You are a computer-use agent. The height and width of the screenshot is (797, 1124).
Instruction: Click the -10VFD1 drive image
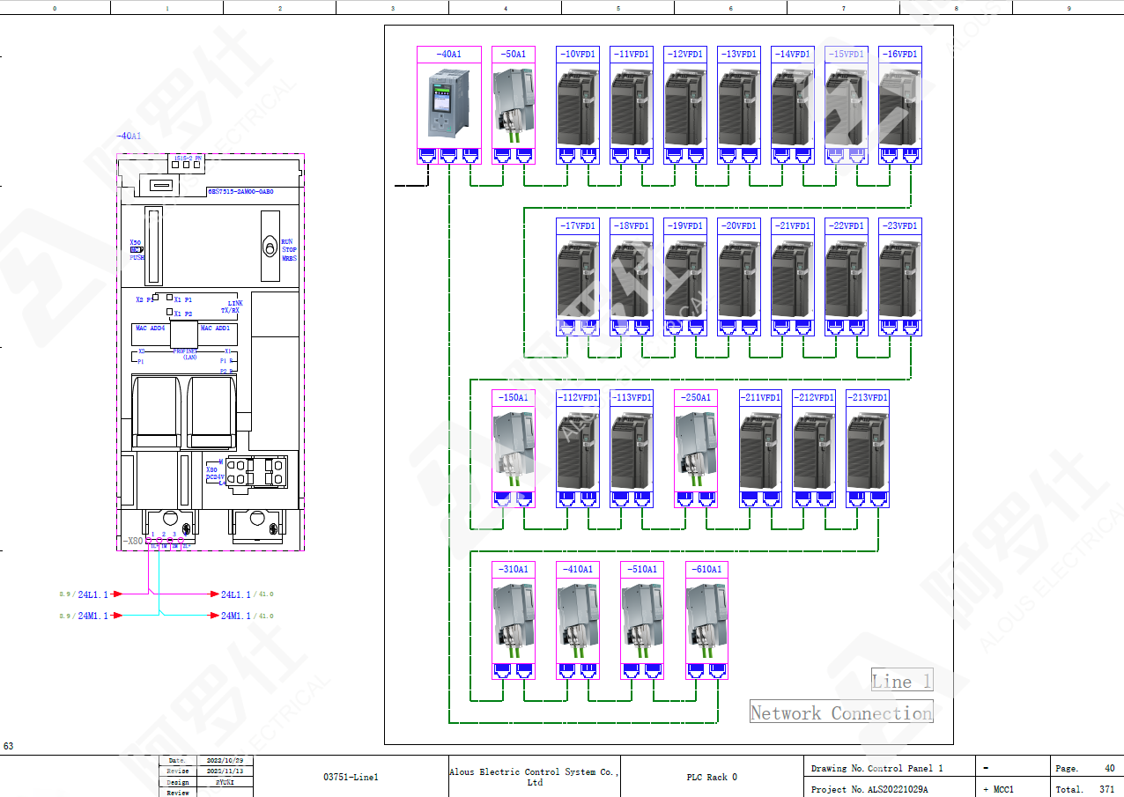(x=578, y=104)
